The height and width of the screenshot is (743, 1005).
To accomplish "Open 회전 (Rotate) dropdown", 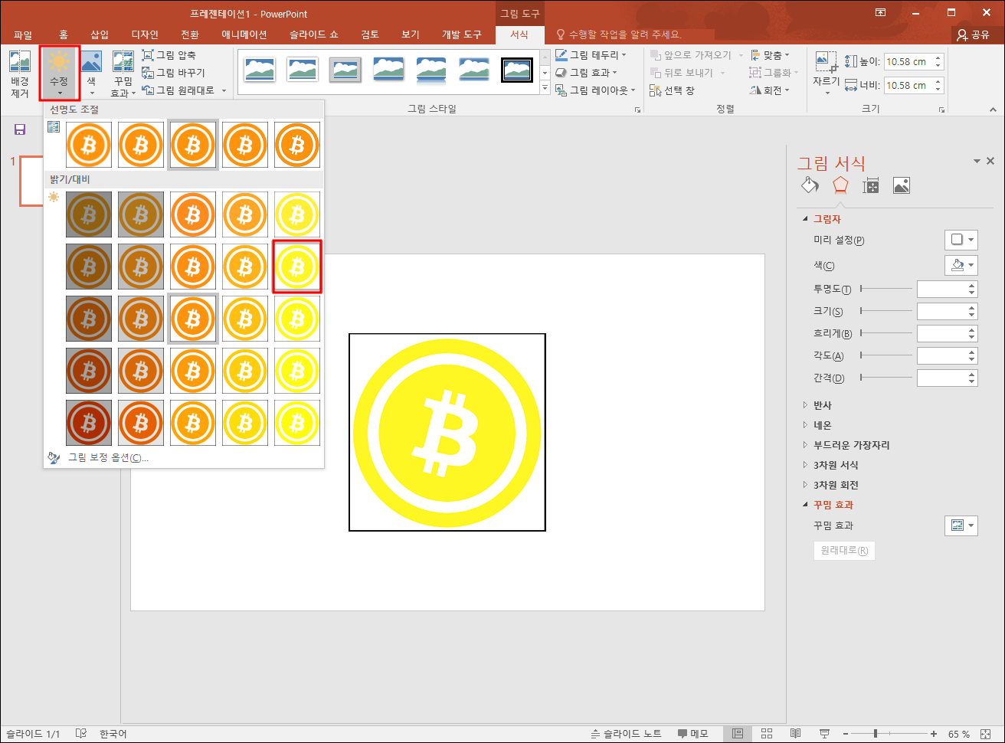I will [x=770, y=90].
